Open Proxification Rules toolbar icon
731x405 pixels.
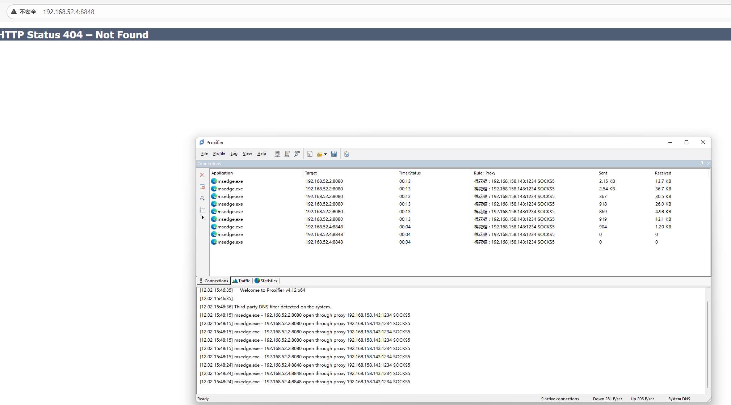tap(287, 154)
